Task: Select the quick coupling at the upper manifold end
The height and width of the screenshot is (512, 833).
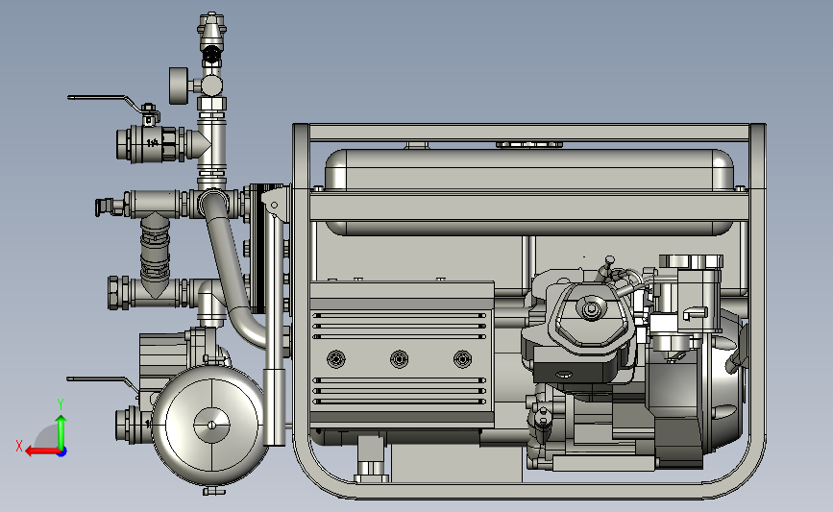Action: tap(109, 207)
